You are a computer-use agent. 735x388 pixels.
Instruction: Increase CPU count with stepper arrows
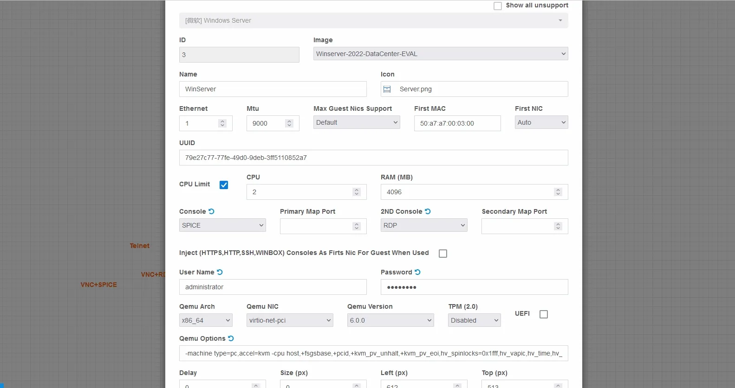click(x=357, y=190)
